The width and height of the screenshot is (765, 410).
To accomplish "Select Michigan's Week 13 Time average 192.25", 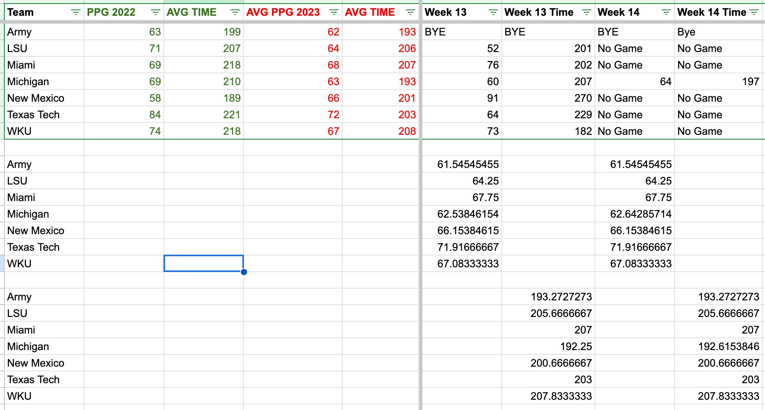I will click(x=548, y=347).
